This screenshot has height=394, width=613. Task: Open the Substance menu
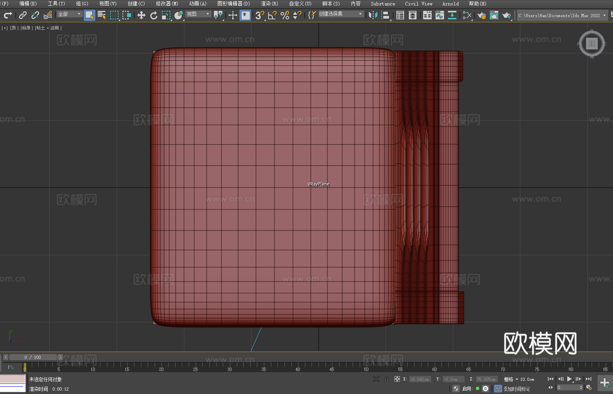click(383, 4)
